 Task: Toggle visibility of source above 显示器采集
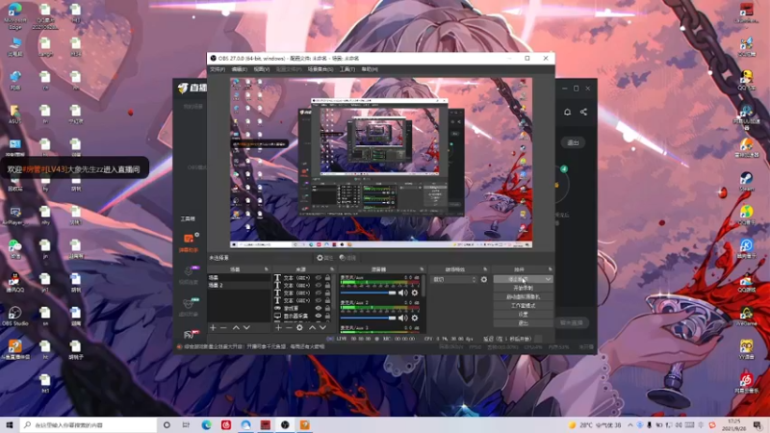[x=319, y=308]
